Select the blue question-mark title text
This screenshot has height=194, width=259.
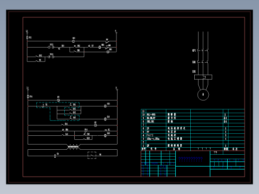click(x=190, y=159)
